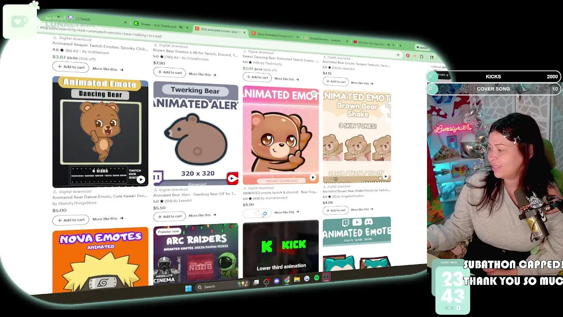Click More like this under Brown Bear Emotes x 46
Viewport: 563px width, 317px height.
202,74
